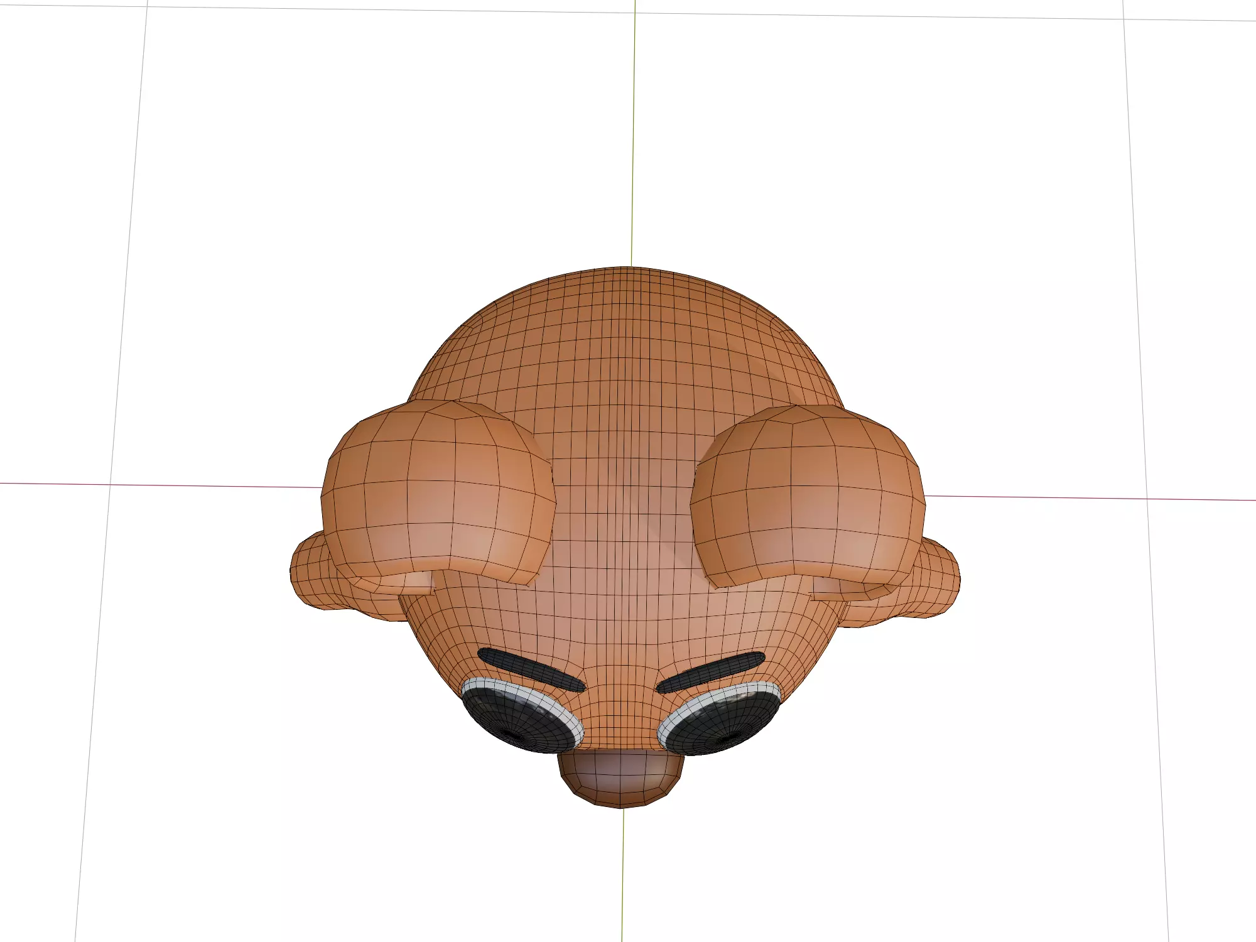Click the right eye of the model
This screenshot has width=1256, height=942.
[719, 719]
